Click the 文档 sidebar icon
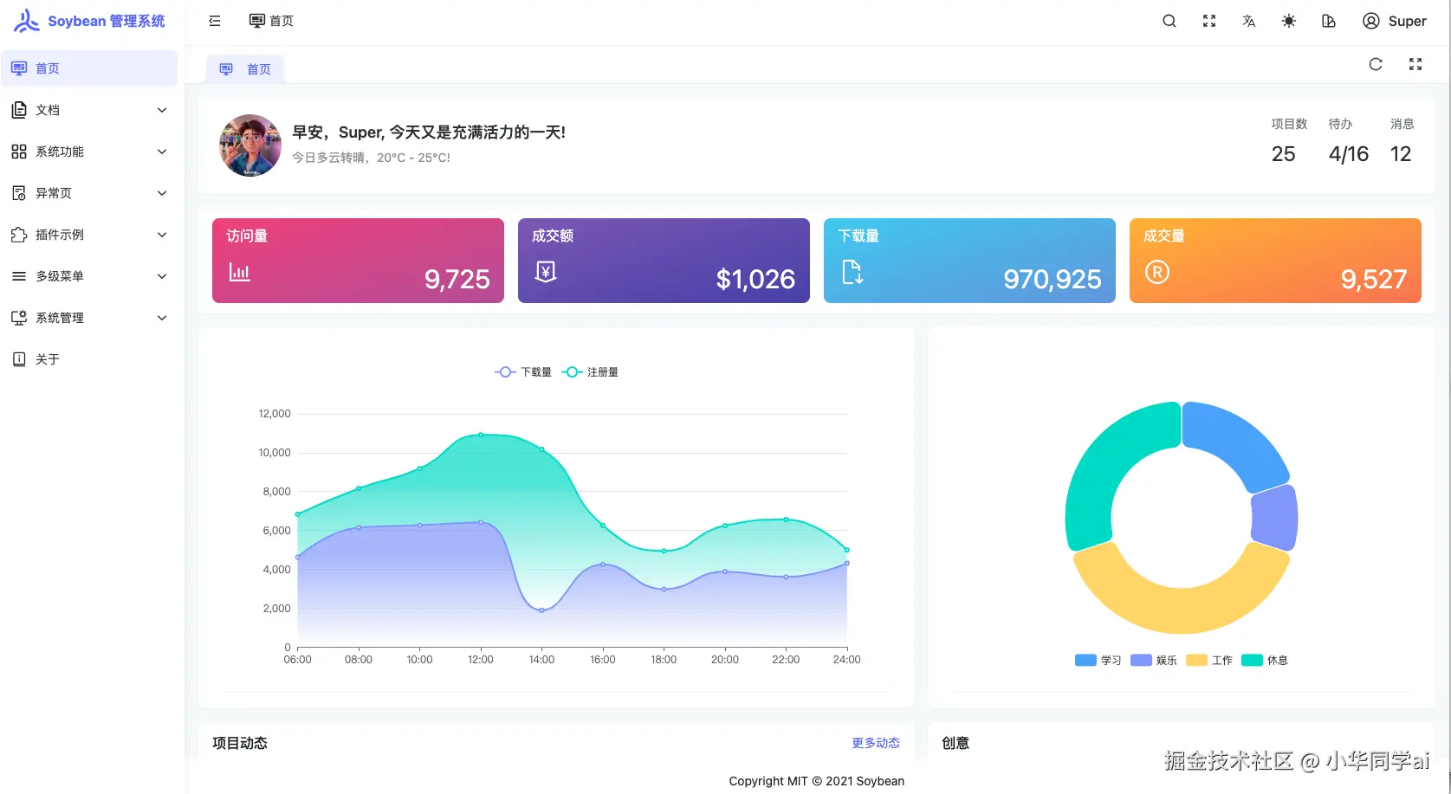Screen dimensions: 1451x794 click(x=19, y=110)
